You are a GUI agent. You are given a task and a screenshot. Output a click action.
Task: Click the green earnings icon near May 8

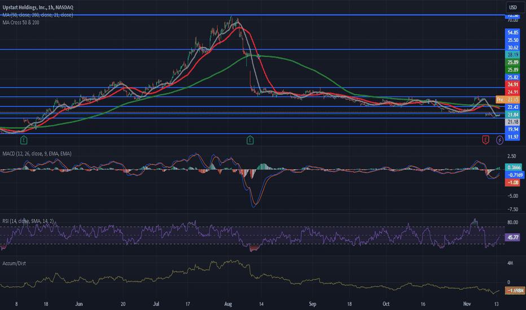(x=24, y=140)
